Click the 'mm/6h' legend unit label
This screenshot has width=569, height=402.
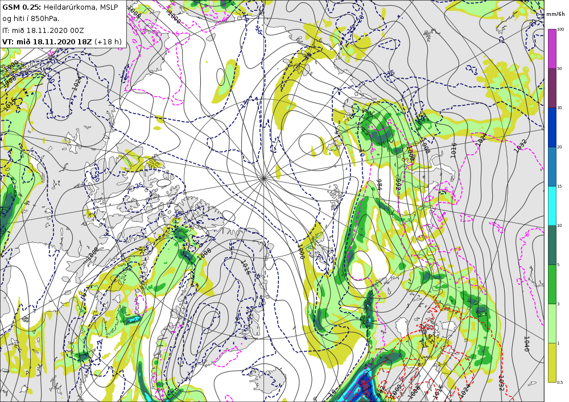555,14
